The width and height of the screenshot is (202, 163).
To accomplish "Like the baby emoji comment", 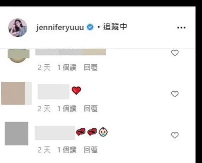I will [175, 135].
